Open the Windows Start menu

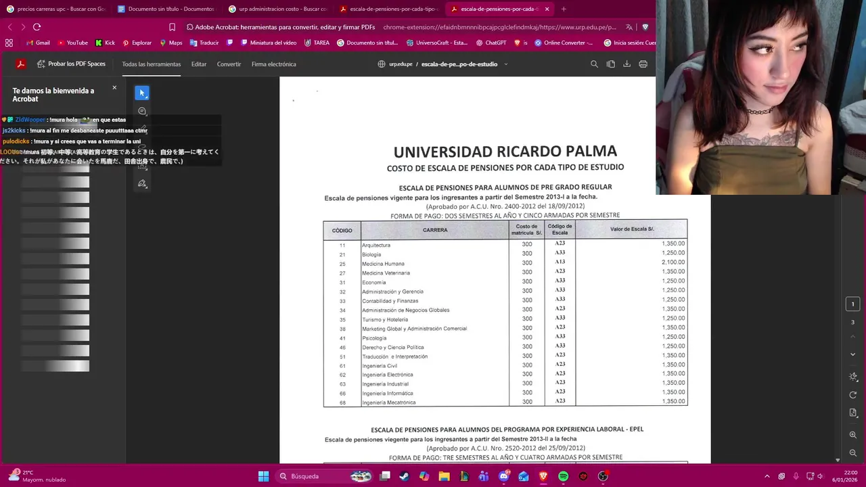click(x=263, y=476)
